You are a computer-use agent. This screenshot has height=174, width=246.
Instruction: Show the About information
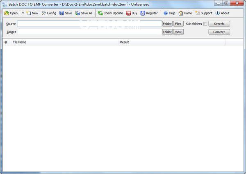coord(222,13)
